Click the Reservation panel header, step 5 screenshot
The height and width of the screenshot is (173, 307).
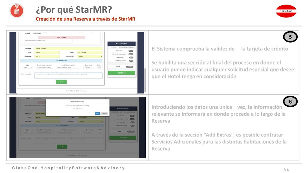pyautogui.click(x=121, y=44)
